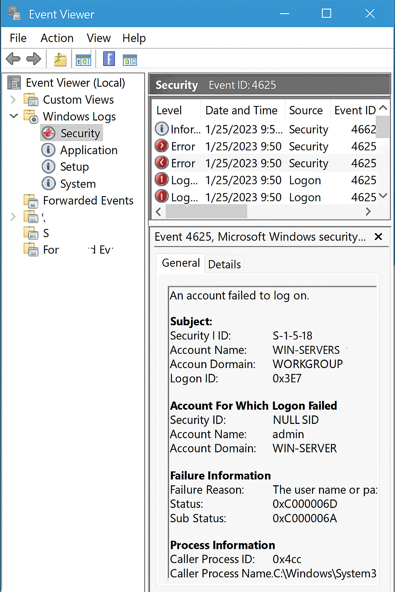This screenshot has width=395, height=592.
Task: Click the Forwarded Events folder icon
Action: [31, 200]
